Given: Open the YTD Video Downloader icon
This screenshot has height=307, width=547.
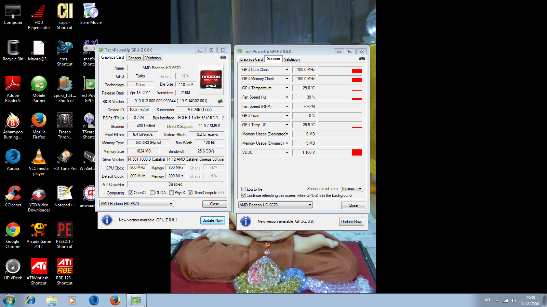Looking at the screenshot, I should (x=39, y=199).
